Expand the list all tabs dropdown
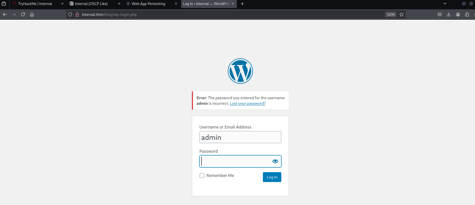This screenshot has width=475, height=205. pos(445,4)
